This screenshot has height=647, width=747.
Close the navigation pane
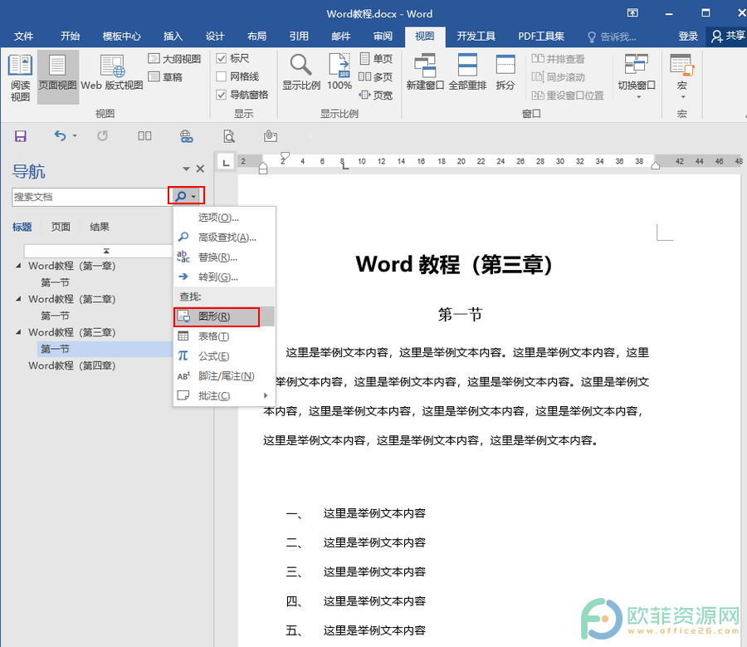coord(200,169)
